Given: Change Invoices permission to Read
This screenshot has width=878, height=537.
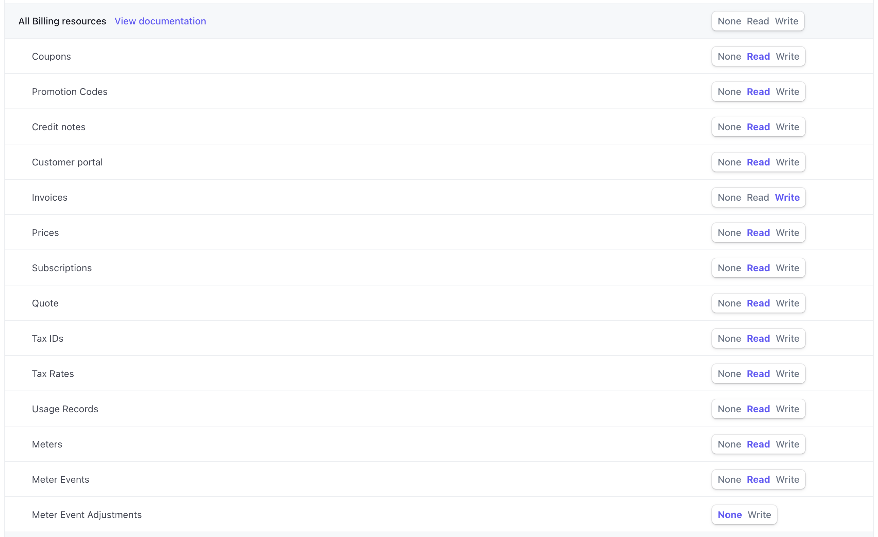Looking at the screenshot, I should 758,197.
